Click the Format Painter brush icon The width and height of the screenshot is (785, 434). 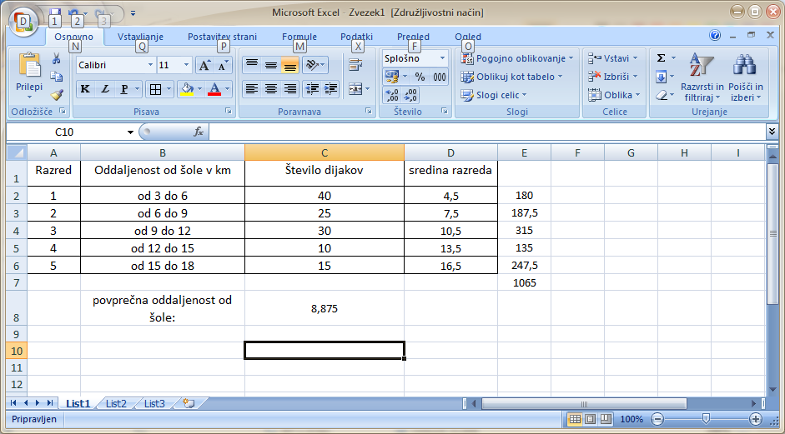pyautogui.click(x=57, y=96)
